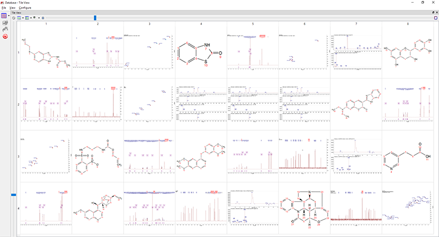Click the purple square icon at toolbar right end

[x=435, y=18]
